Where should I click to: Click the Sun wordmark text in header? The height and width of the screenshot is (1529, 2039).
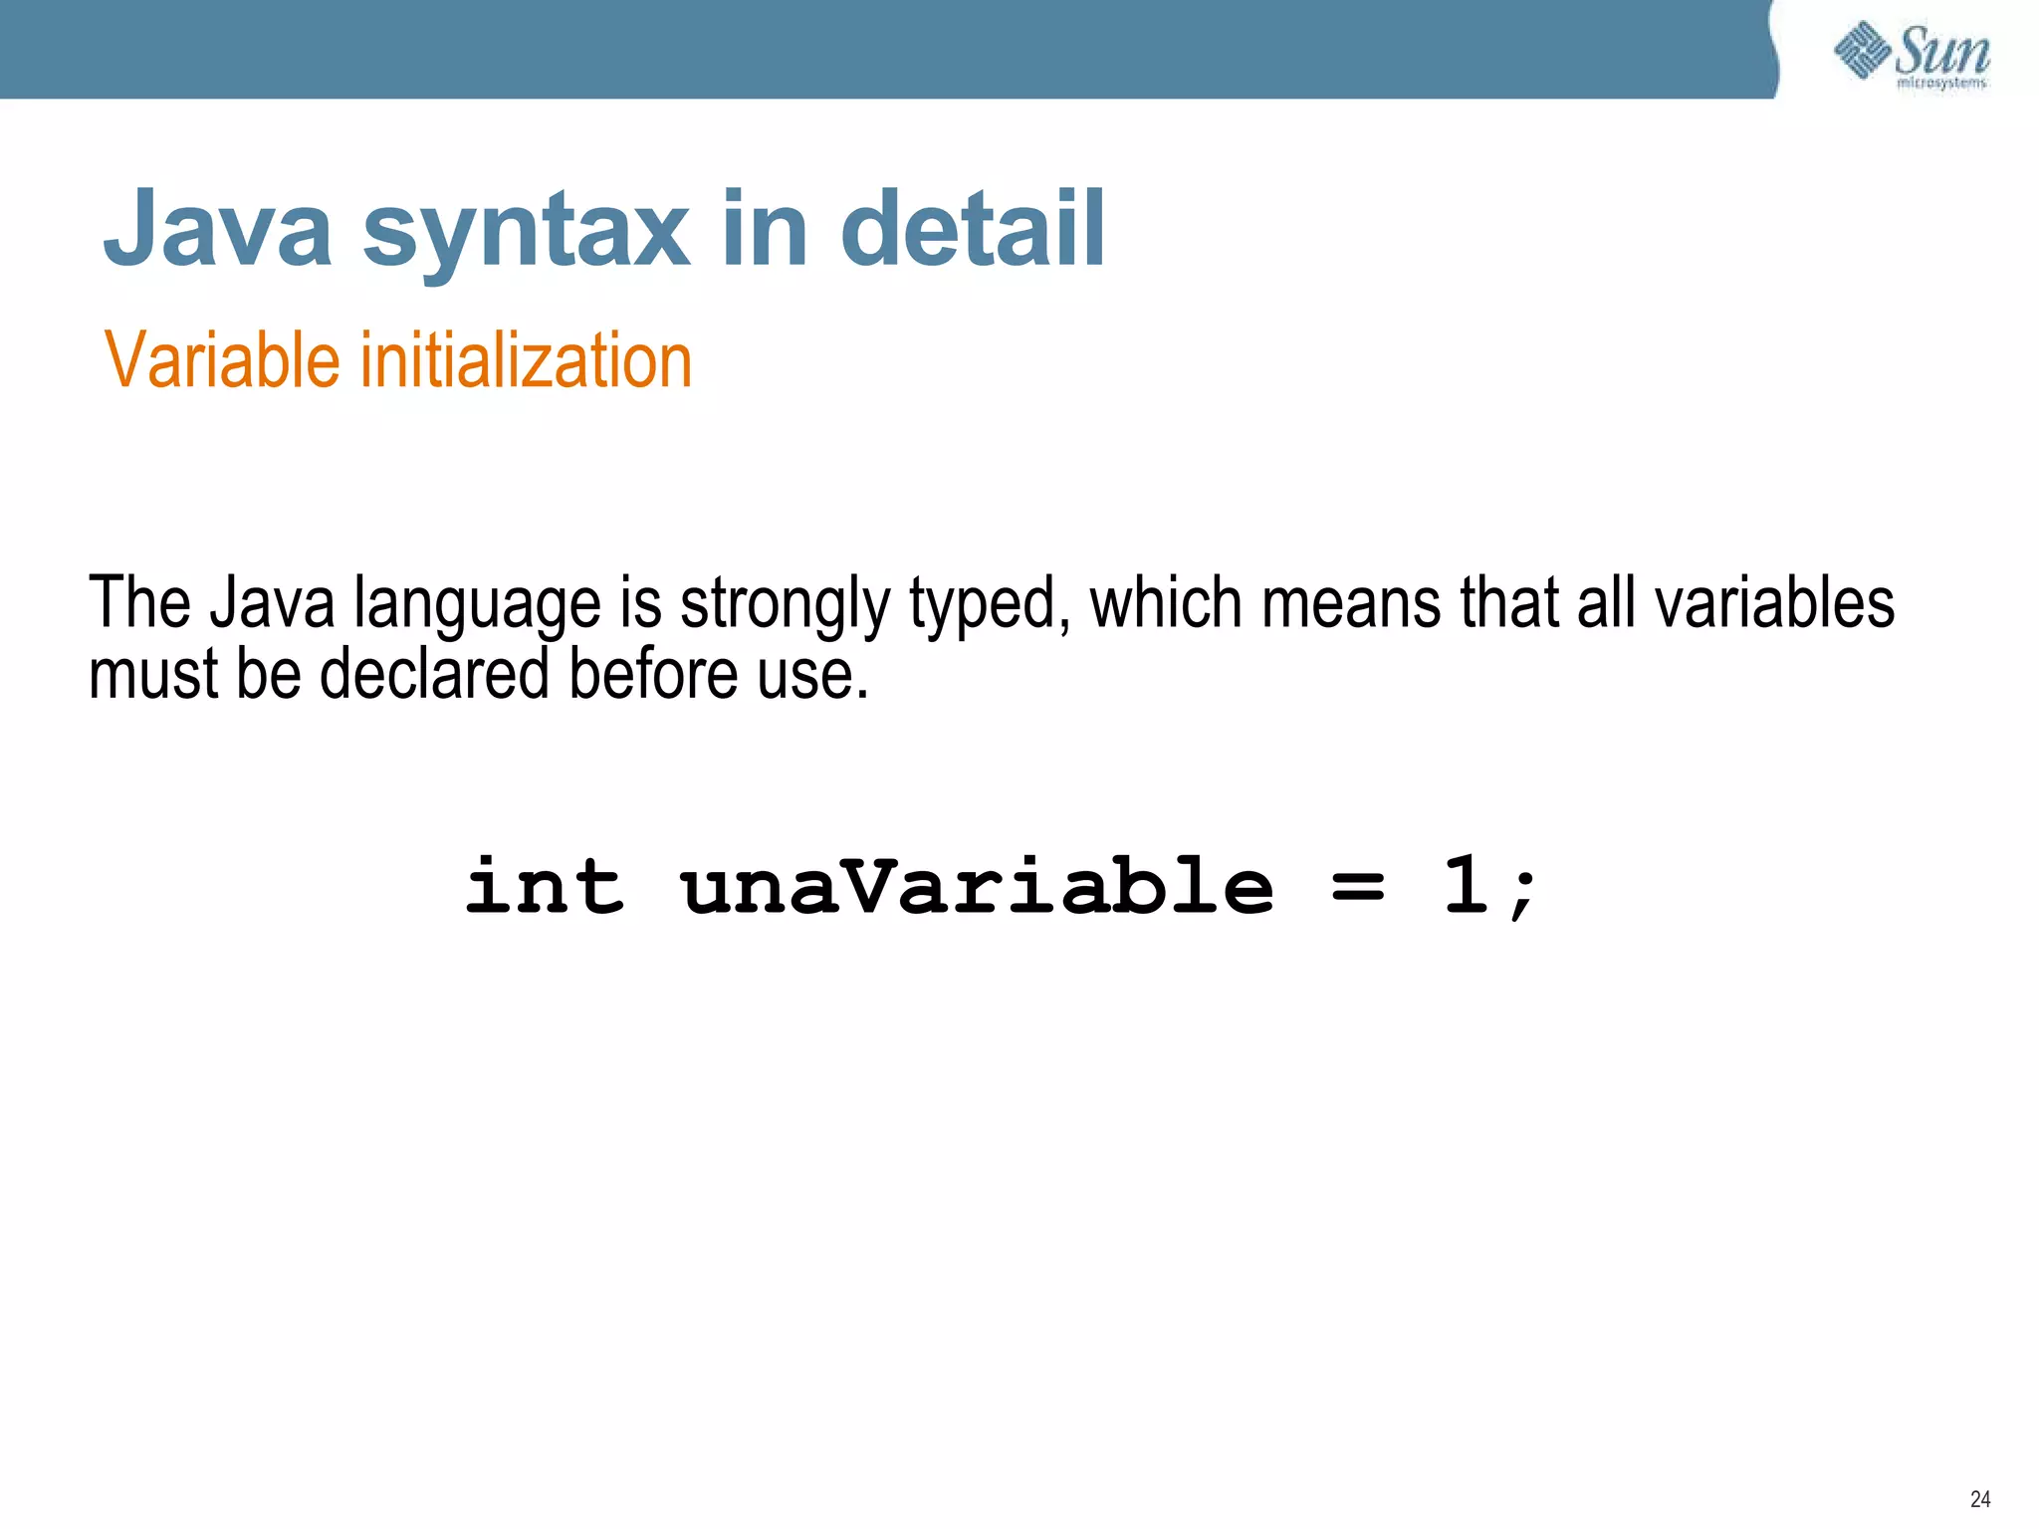click(1942, 50)
